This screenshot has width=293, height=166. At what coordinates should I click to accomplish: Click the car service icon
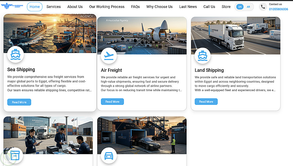pos(109,155)
